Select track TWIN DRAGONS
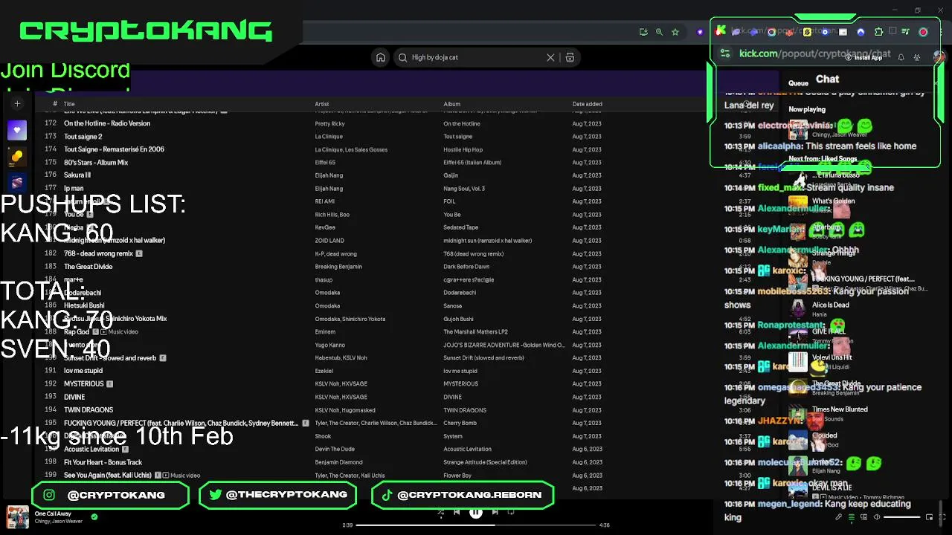The height and width of the screenshot is (535, 952). [89, 410]
